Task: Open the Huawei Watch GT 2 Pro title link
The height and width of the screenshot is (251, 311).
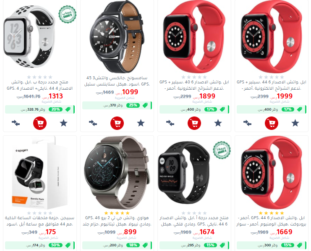Action: (117, 221)
